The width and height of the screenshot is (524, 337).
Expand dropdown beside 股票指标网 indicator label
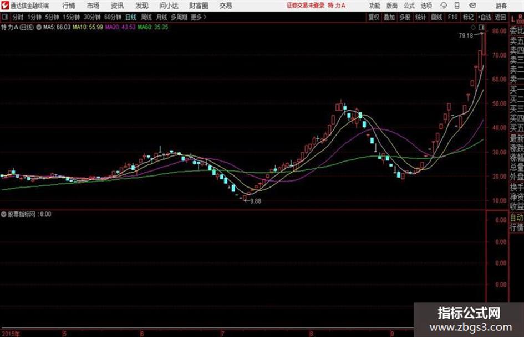4,214
